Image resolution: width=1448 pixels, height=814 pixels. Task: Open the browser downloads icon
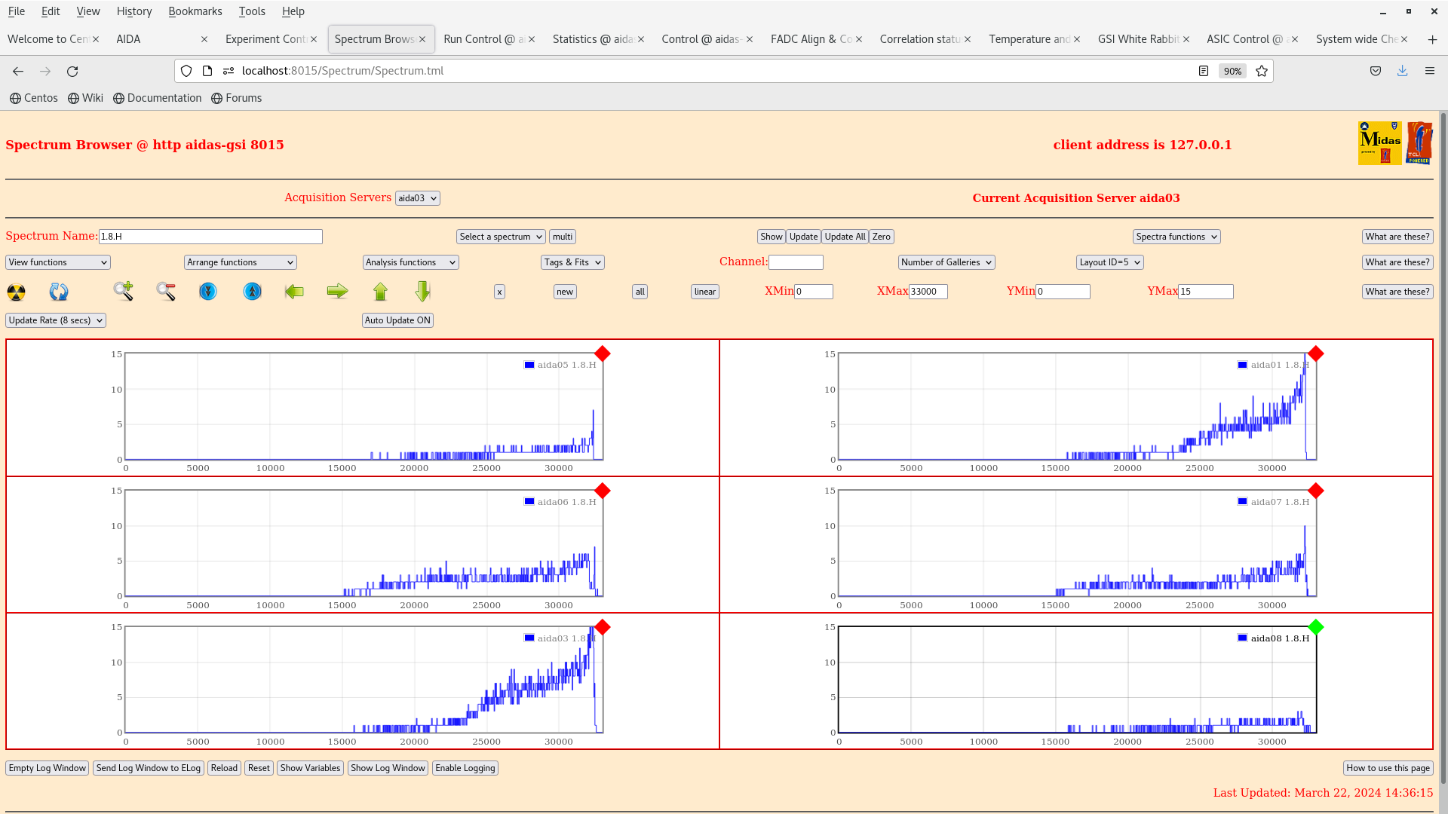pos(1402,71)
